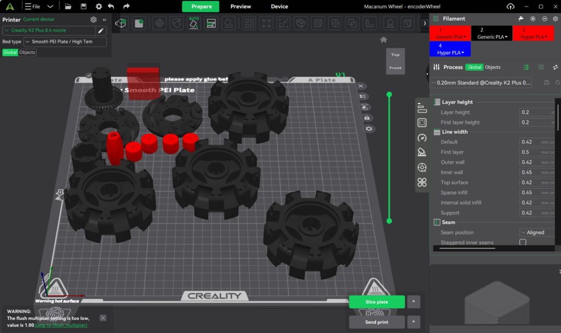Open the speed settings gauge icon

(422, 137)
